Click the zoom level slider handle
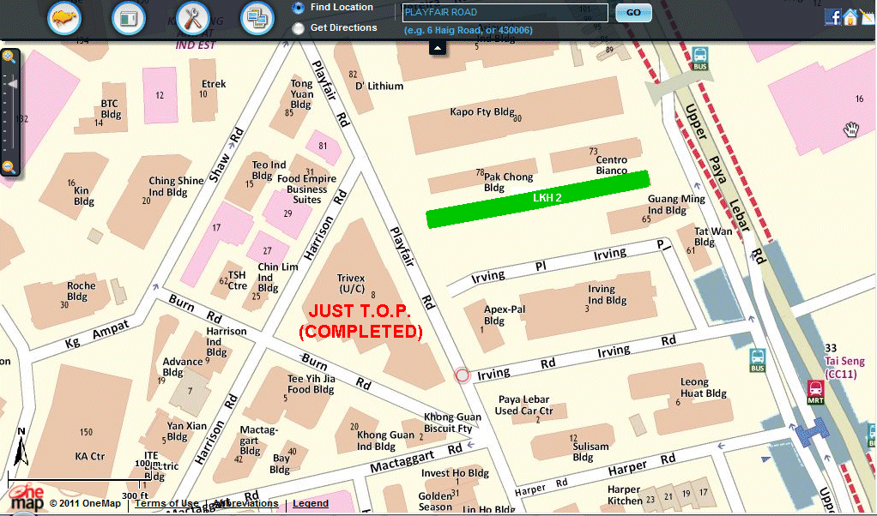This screenshot has height=516, width=877. coord(12,84)
